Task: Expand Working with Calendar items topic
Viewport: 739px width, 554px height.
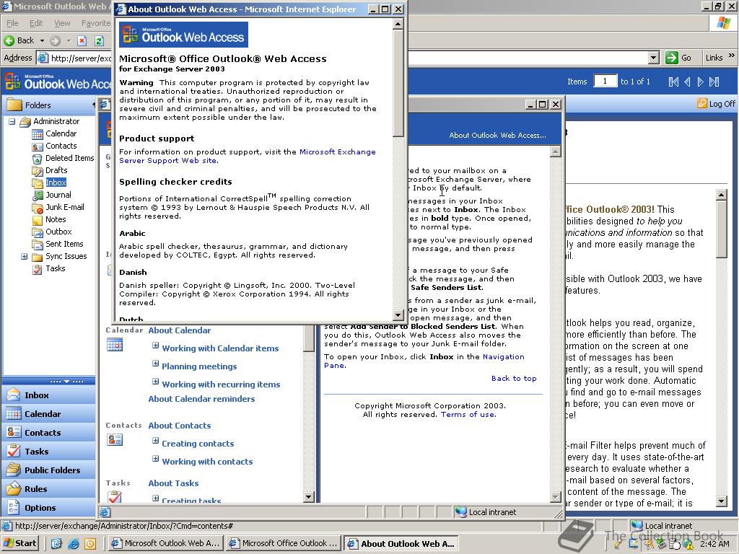Action: click(x=156, y=346)
